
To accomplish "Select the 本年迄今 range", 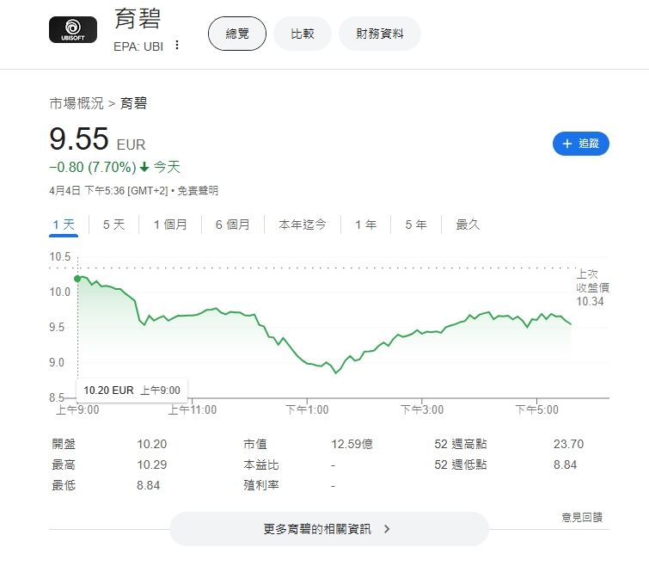I will click(303, 225).
